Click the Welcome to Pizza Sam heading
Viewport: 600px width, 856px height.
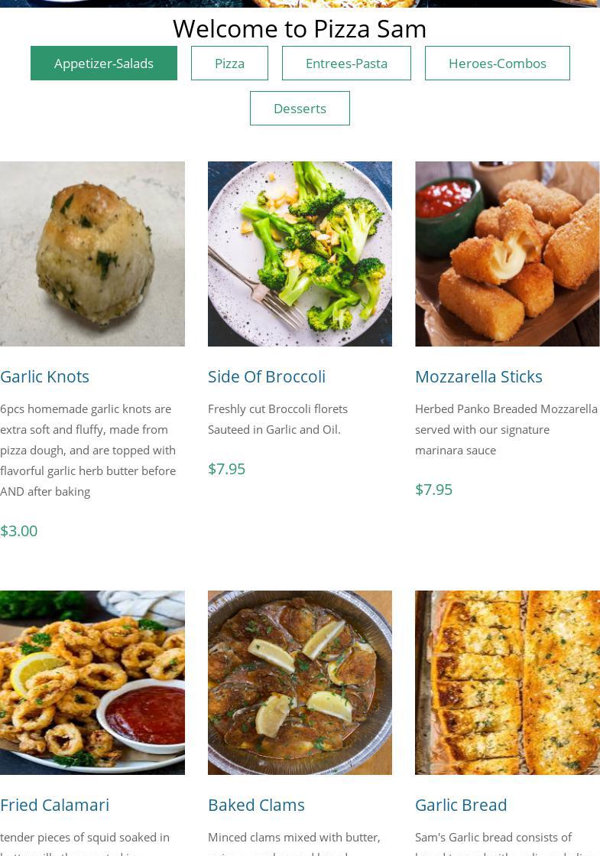click(300, 28)
